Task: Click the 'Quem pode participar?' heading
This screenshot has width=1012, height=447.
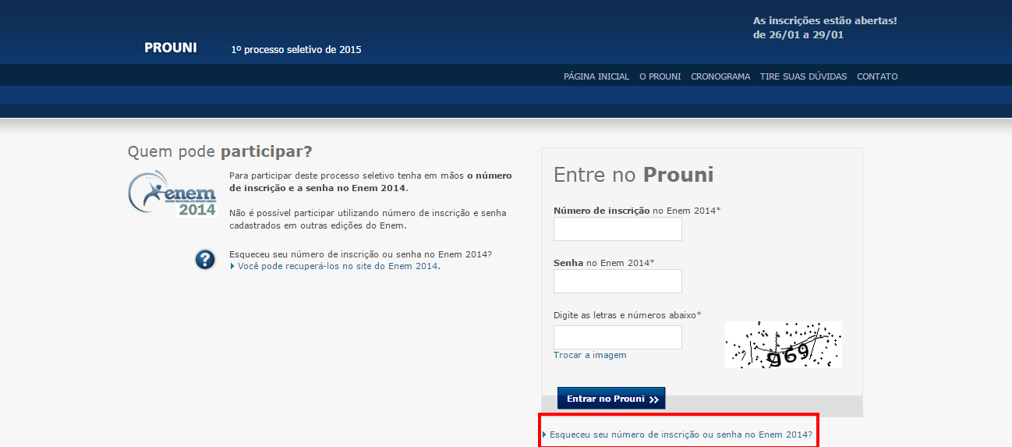Action: pos(220,151)
